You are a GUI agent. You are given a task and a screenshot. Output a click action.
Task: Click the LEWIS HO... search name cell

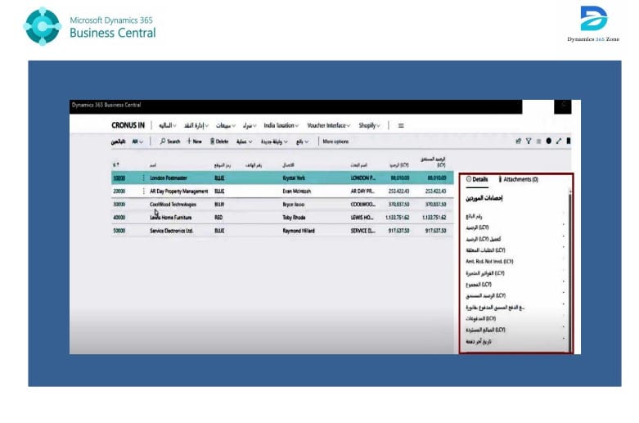(x=362, y=218)
